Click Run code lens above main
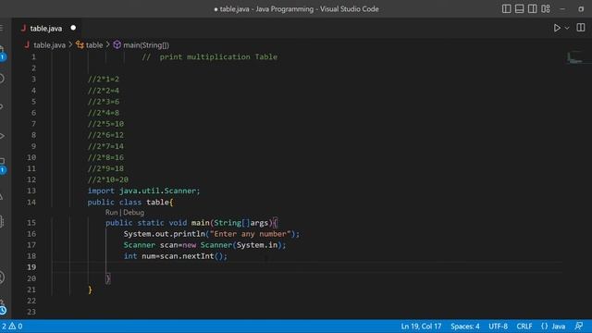Screen dimensions: 592x333 click(x=111, y=212)
